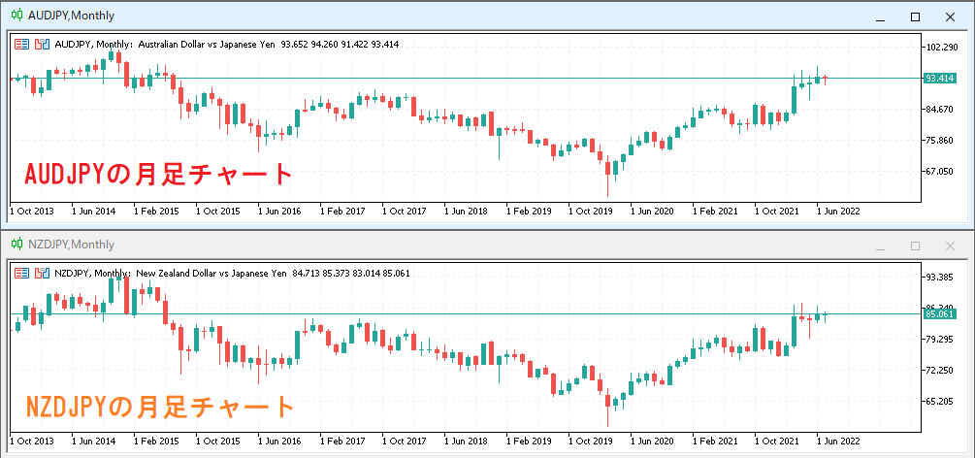This screenshot has width=975, height=458.
Task: Click '1 Oct 2017' on AUDJPY time axis
Action: click(405, 211)
